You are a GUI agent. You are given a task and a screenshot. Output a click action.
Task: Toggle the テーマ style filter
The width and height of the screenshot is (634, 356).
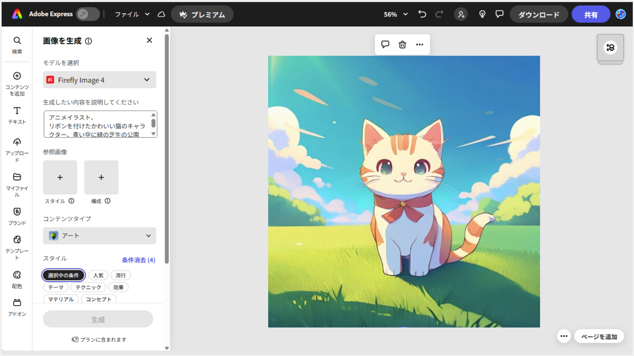55,287
